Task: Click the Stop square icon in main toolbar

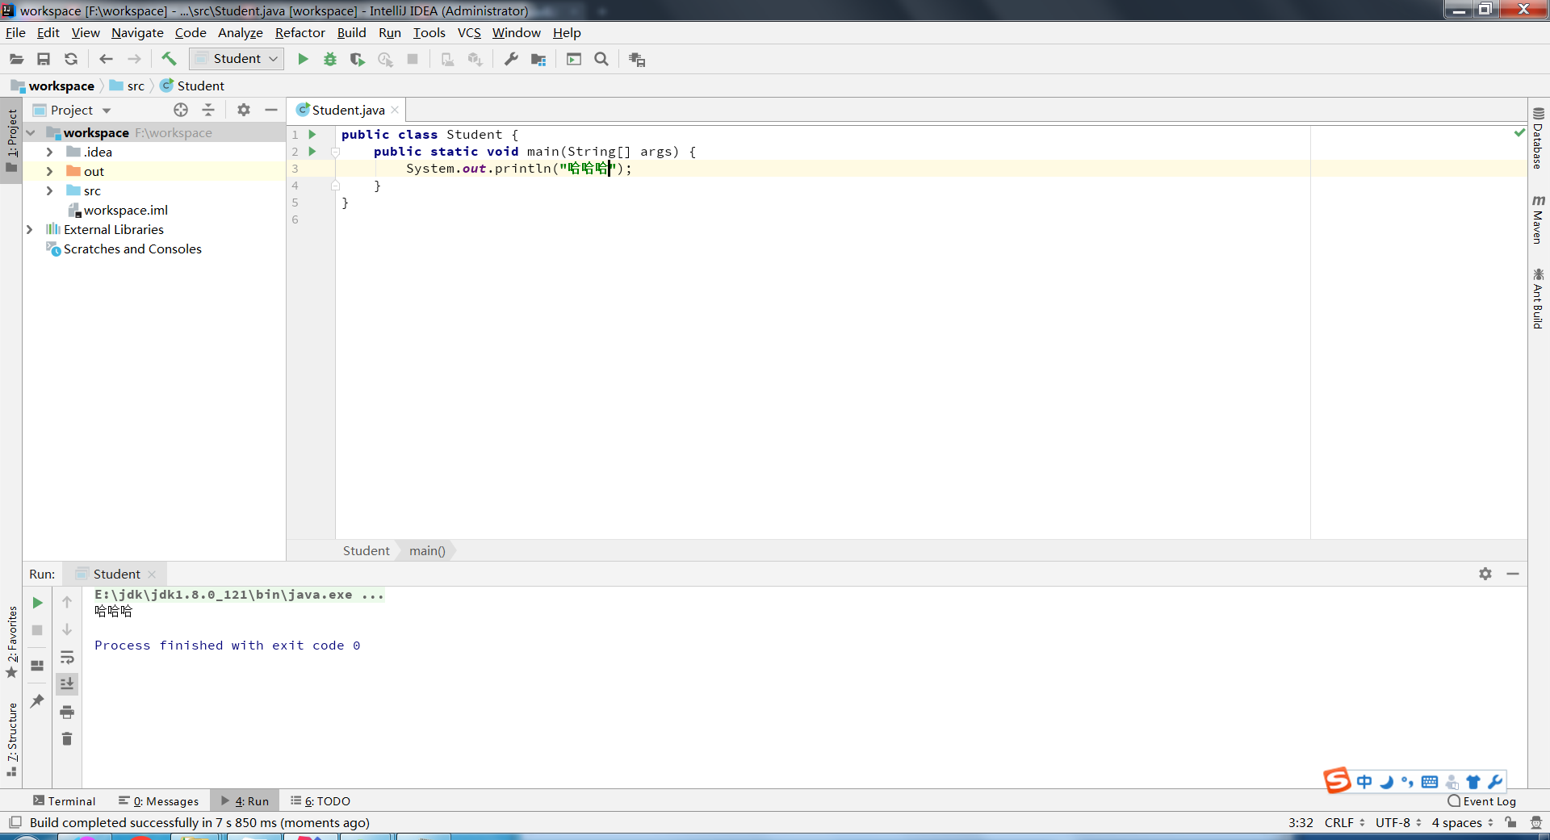Action: click(413, 59)
